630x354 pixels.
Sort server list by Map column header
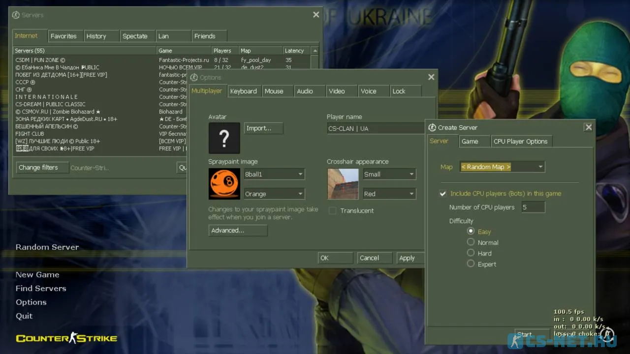(260, 51)
